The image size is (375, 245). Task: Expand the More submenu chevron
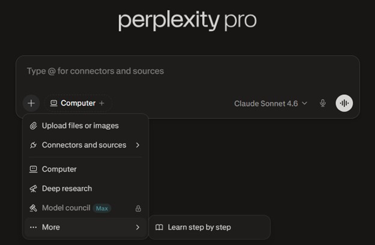(138, 228)
